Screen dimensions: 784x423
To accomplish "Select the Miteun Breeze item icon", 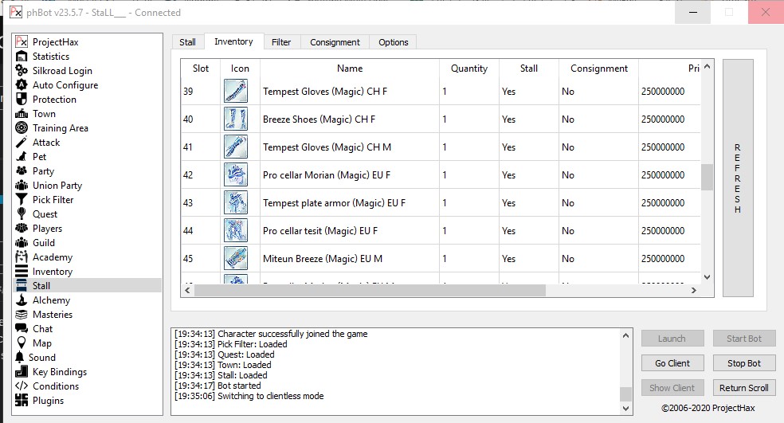I will [x=235, y=259].
